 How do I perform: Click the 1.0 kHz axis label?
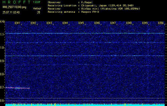[2, 48]
